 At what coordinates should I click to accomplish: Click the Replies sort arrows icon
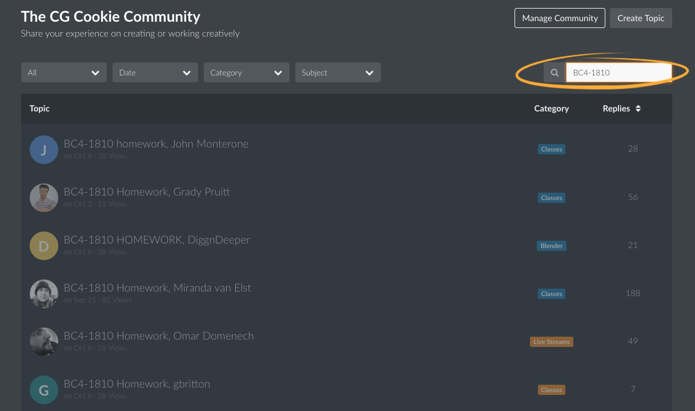(x=638, y=108)
